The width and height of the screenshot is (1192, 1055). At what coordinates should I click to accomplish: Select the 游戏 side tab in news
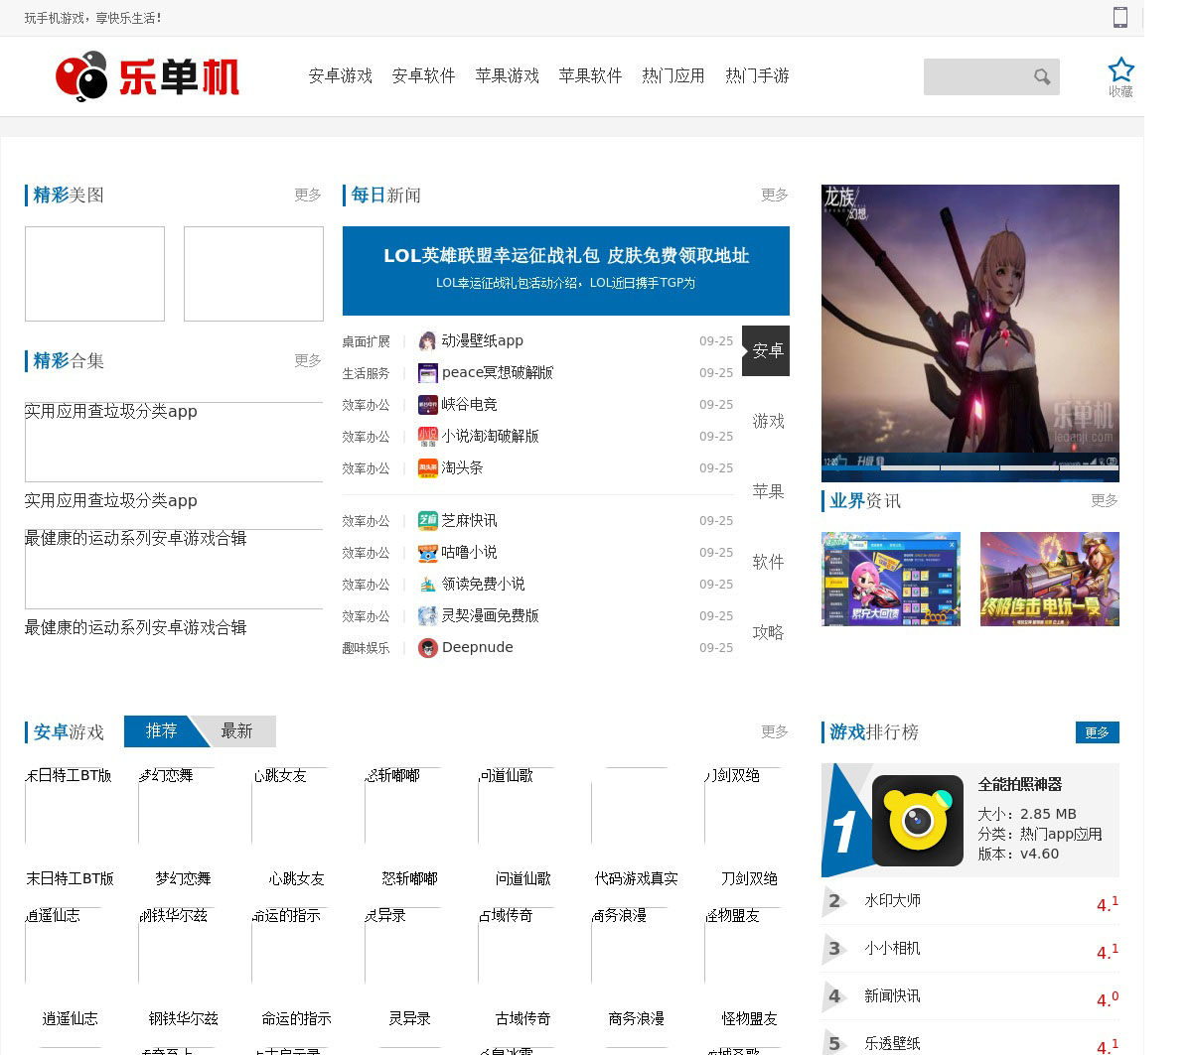pos(768,422)
